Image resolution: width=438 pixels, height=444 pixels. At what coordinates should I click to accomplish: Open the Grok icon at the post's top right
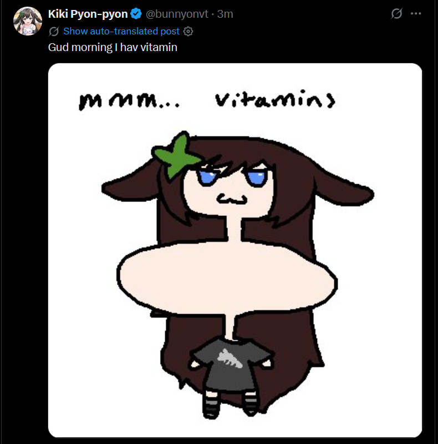point(396,13)
